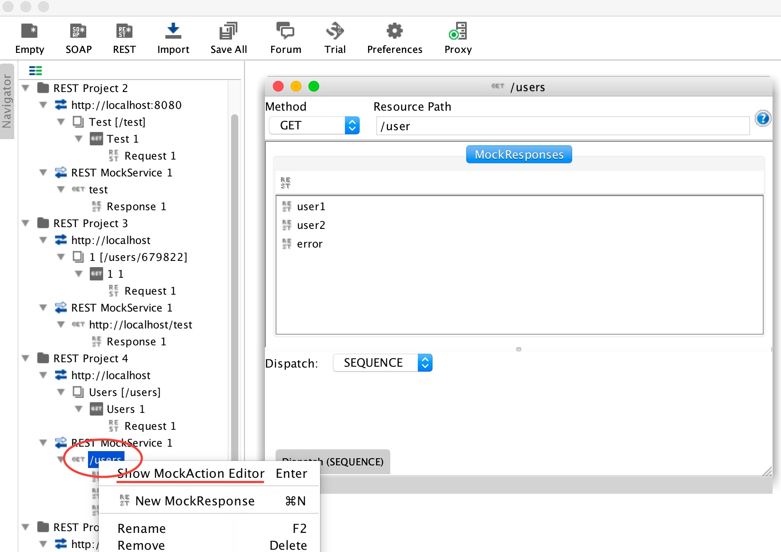781x552 pixels.
Task: Click the GET icon next to Users 1
Action: coord(96,408)
